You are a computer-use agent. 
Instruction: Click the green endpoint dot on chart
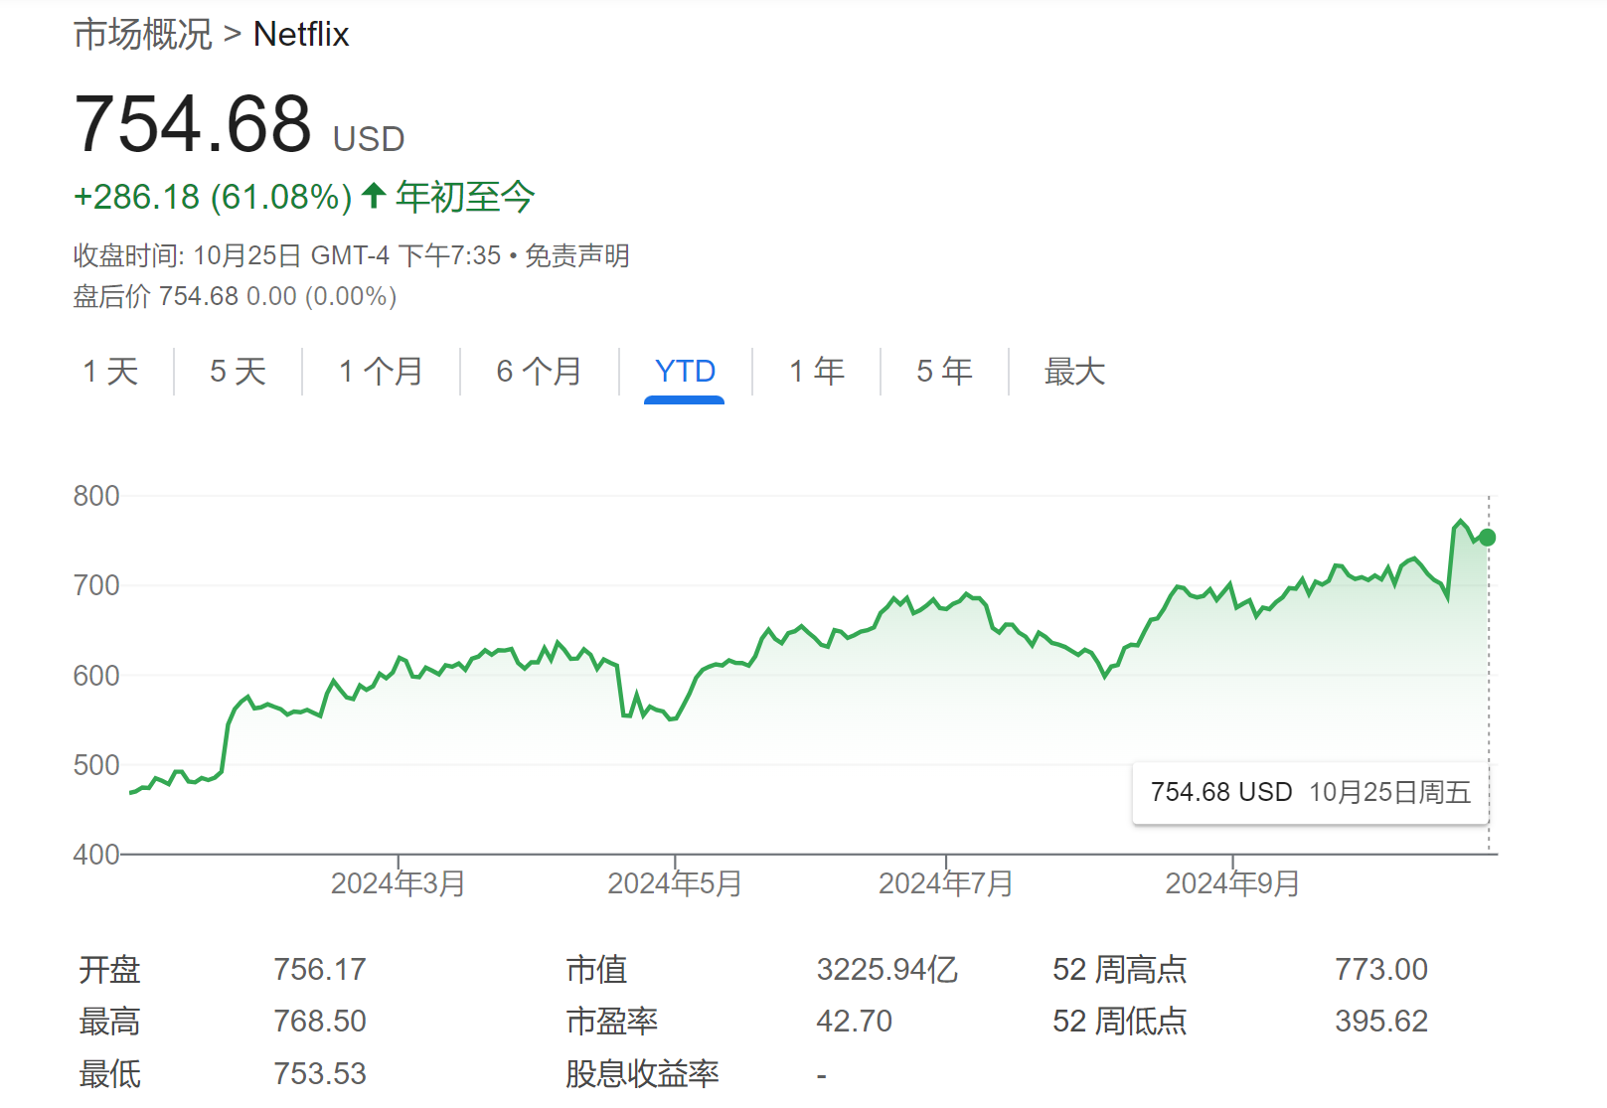point(1487,538)
